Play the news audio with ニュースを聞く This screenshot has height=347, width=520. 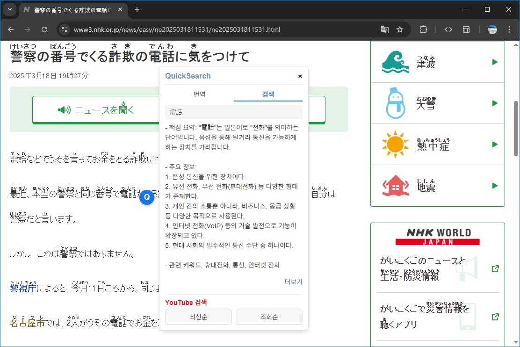pos(96,110)
